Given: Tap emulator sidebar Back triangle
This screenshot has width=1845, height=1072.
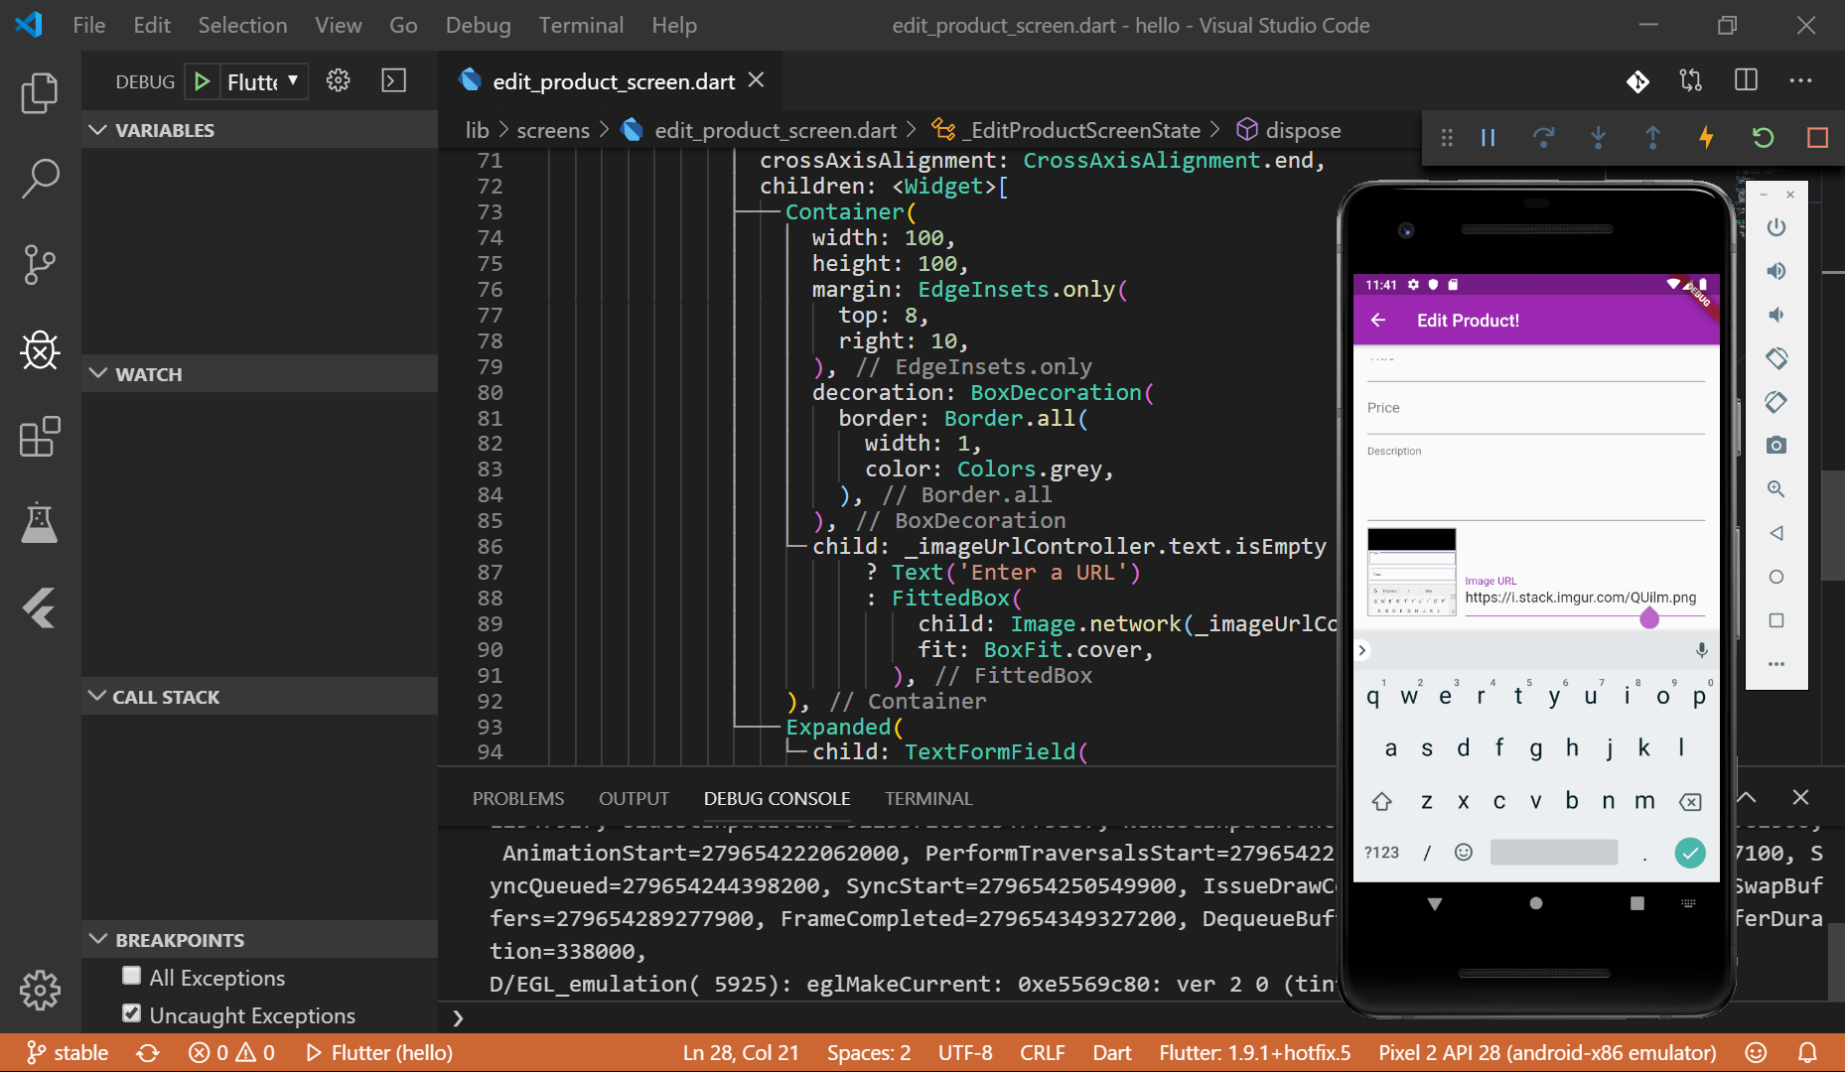Looking at the screenshot, I should (x=1776, y=533).
